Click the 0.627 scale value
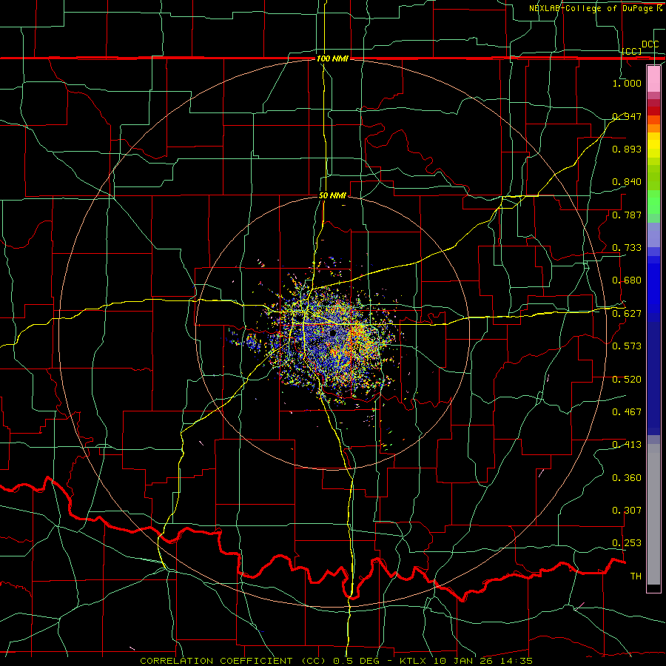This screenshot has height=666, width=666. 627,314
